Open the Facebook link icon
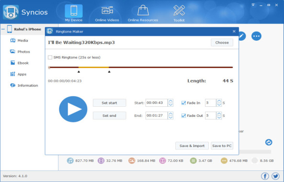This screenshot has height=182, width=284. click(x=265, y=176)
